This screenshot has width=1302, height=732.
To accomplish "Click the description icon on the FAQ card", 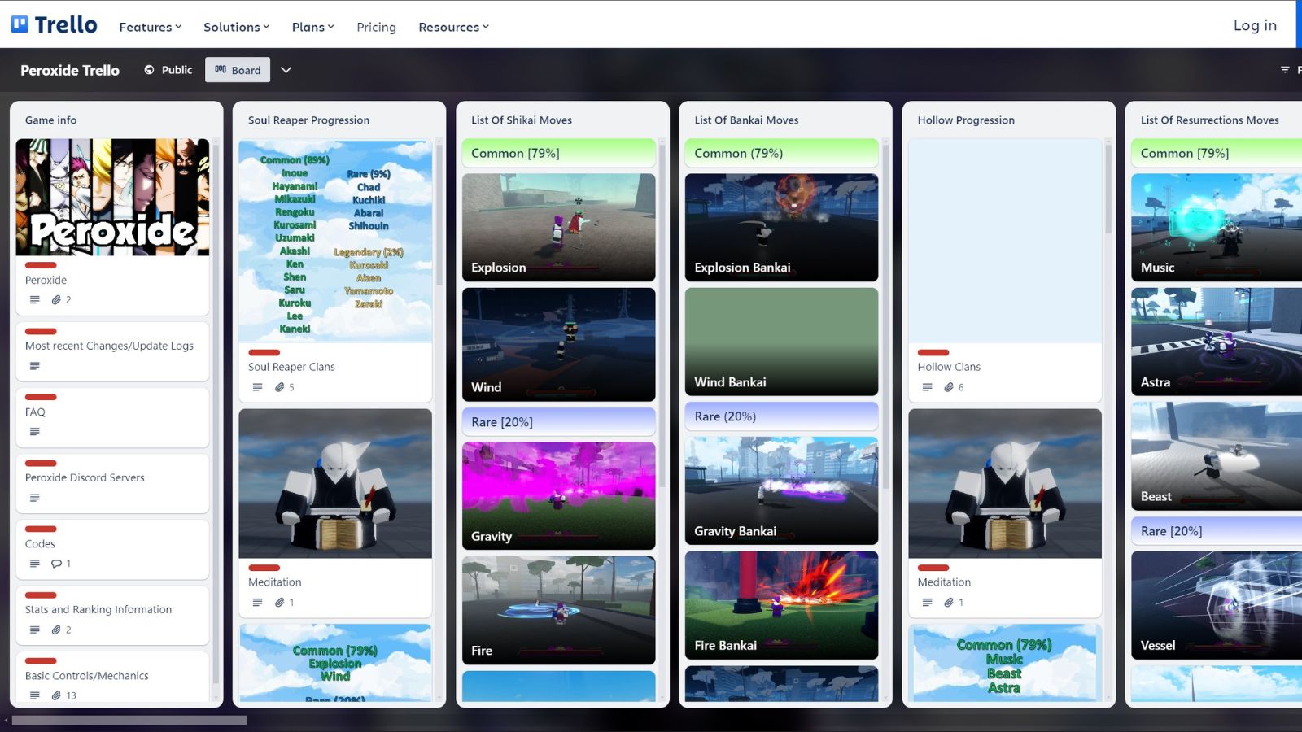I will tap(33, 431).
